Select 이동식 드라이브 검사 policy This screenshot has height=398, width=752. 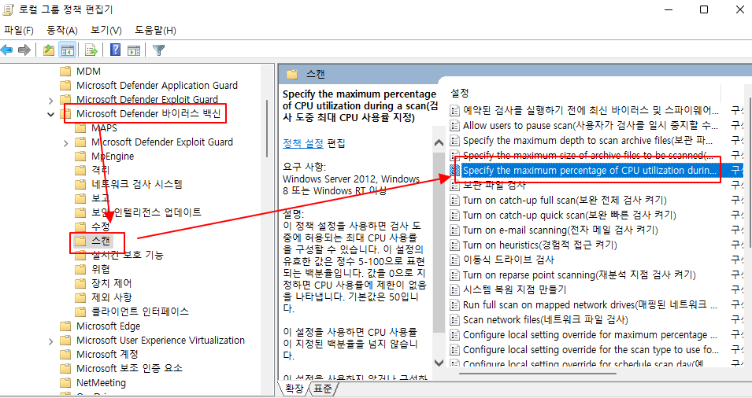(502, 260)
